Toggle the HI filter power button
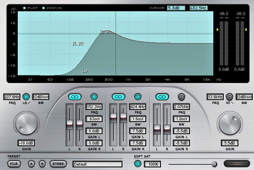This screenshot has width=254, height=170. (229, 97)
